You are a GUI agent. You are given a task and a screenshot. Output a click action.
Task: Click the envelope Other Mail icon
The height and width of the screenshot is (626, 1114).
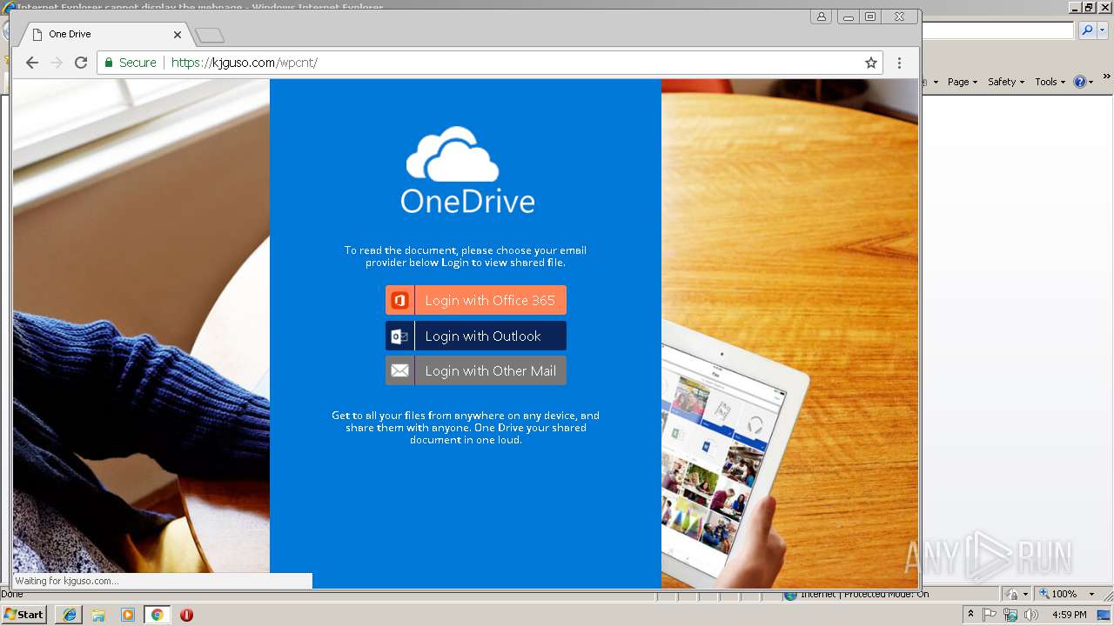click(399, 370)
